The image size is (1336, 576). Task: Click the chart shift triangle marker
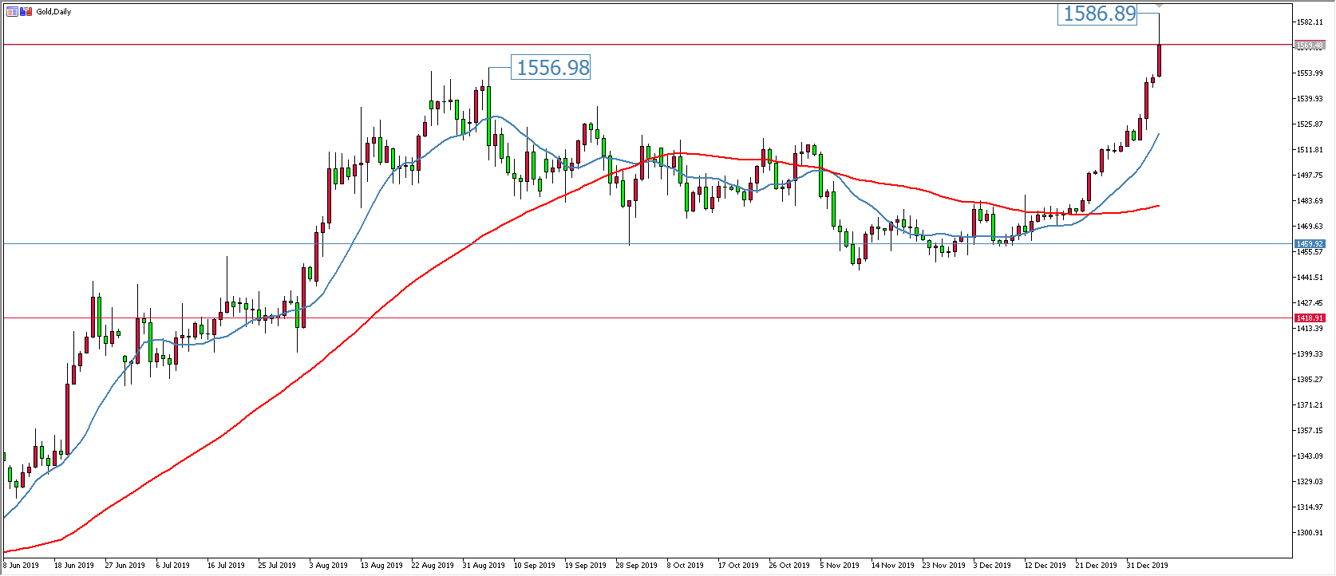(1159, 6)
